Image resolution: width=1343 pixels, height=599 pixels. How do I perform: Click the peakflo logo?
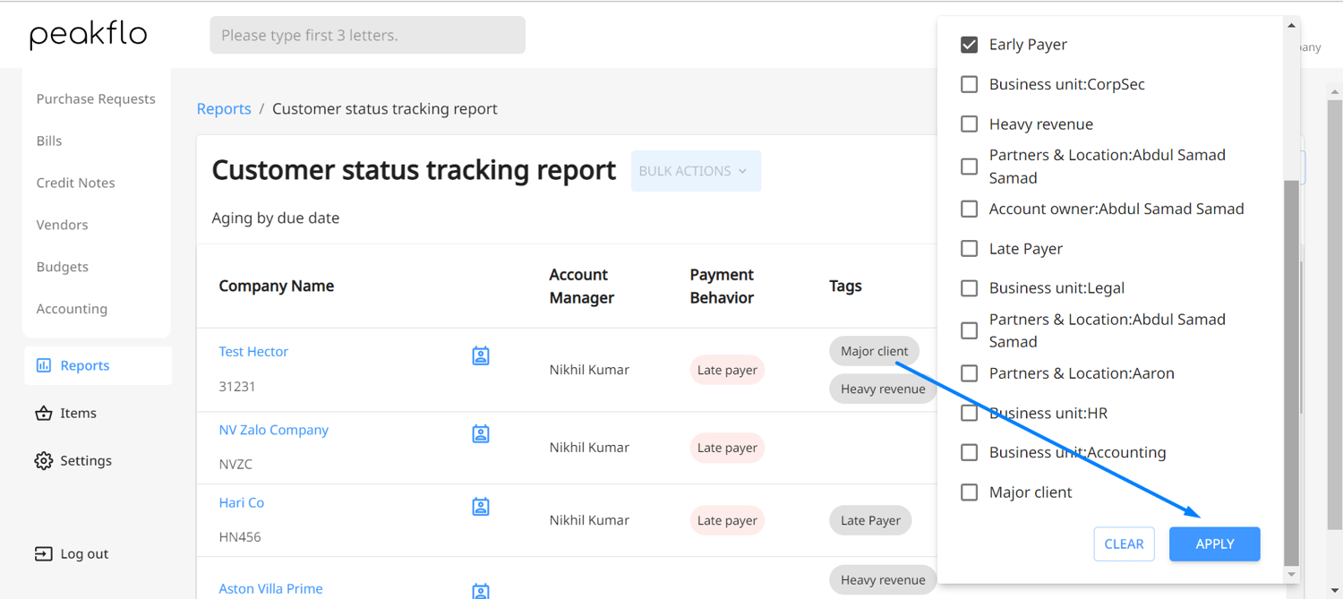(x=88, y=35)
